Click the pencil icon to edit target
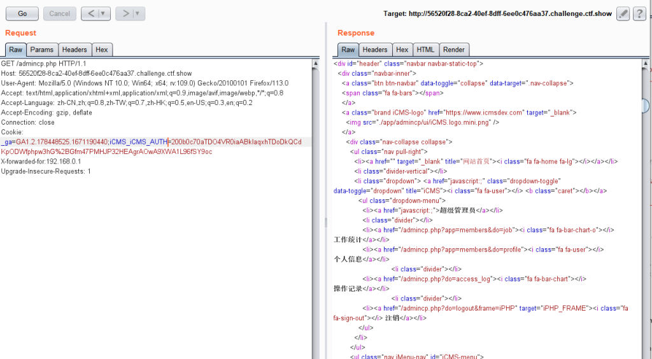Viewport: 652px width, 359px height. click(623, 13)
